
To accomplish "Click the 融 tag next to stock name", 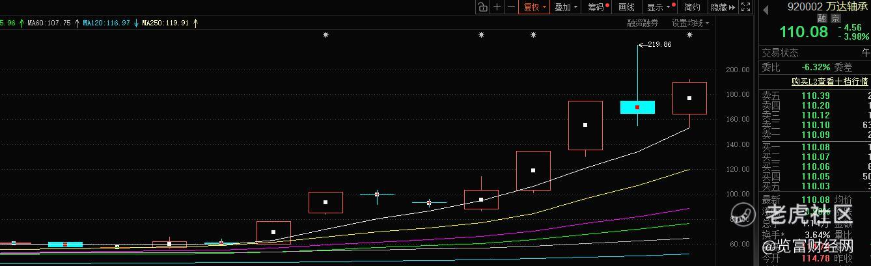I will [x=822, y=19].
